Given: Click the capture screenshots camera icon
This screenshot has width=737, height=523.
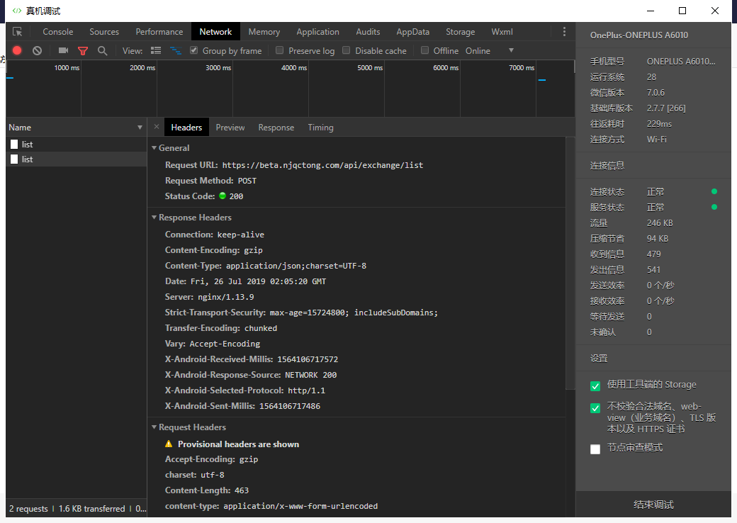Looking at the screenshot, I should pos(63,51).
